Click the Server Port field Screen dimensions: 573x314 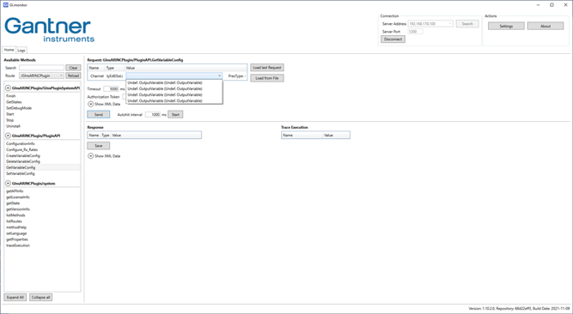416,32
